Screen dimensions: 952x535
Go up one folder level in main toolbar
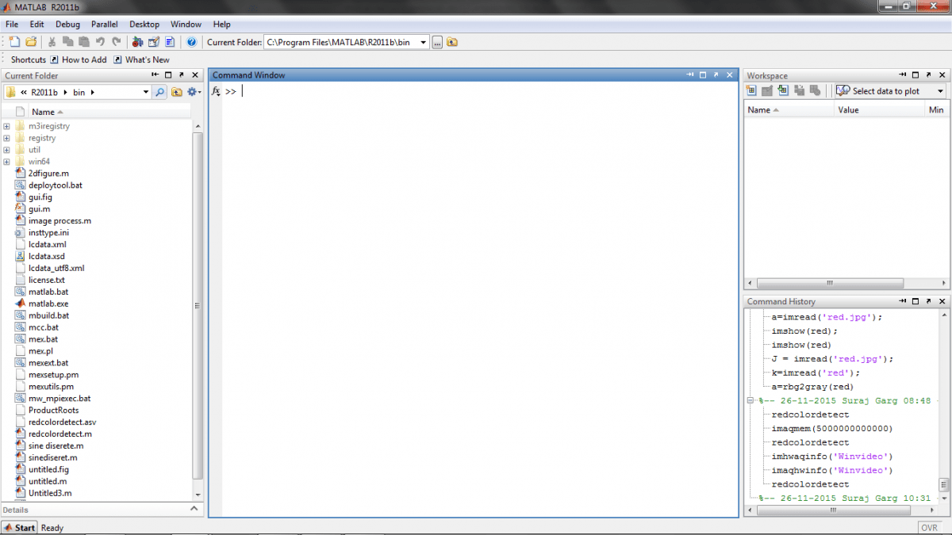click(x=452, y=42)
